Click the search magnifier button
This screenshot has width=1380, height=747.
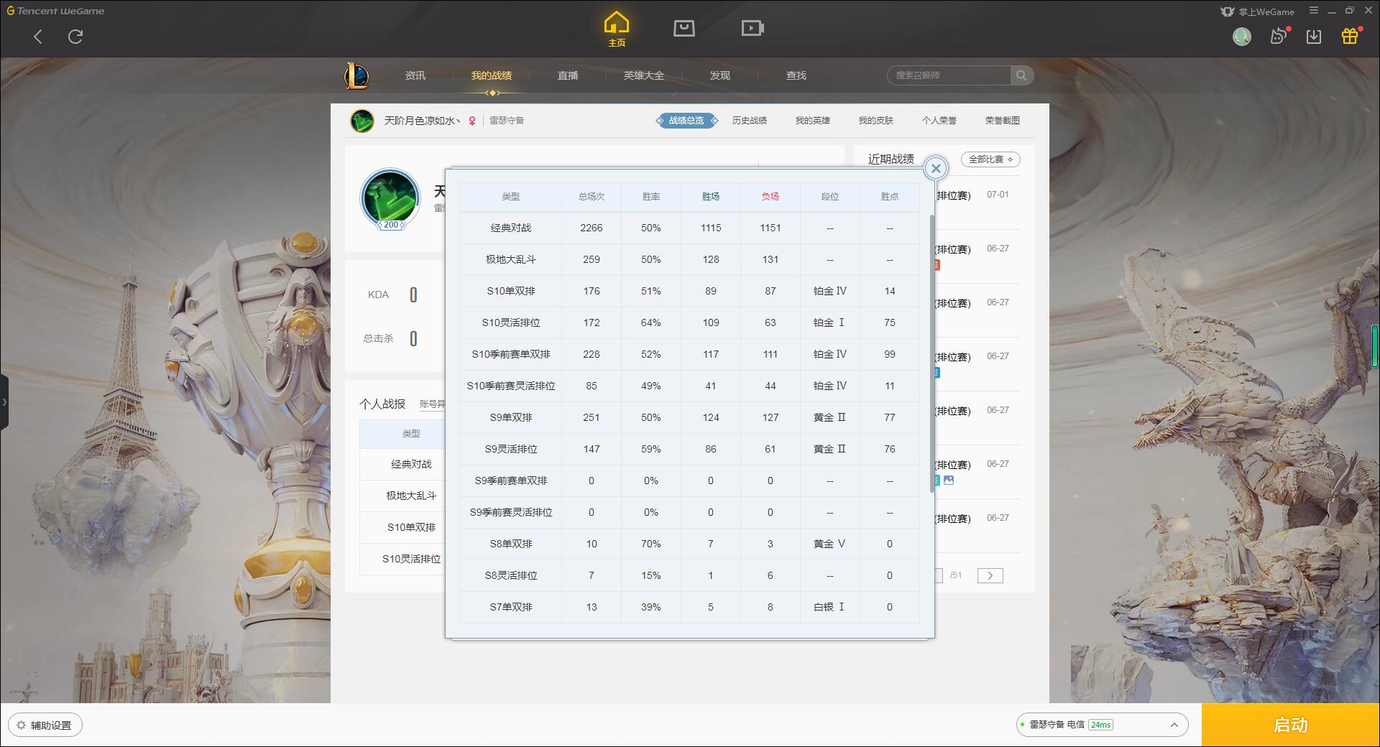(1021, 75)
